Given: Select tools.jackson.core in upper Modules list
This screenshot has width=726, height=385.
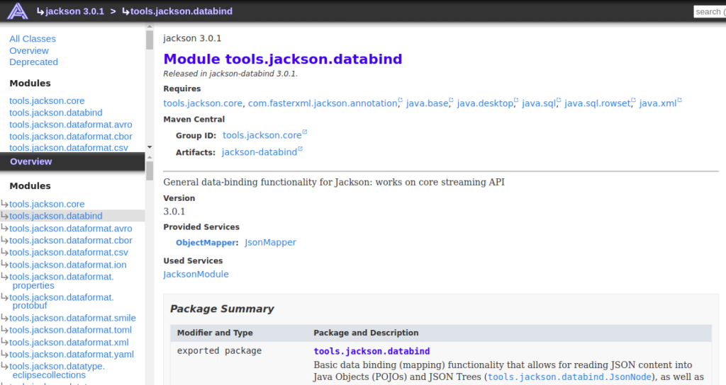Looking at the screenshot, I should pos(47,100).
